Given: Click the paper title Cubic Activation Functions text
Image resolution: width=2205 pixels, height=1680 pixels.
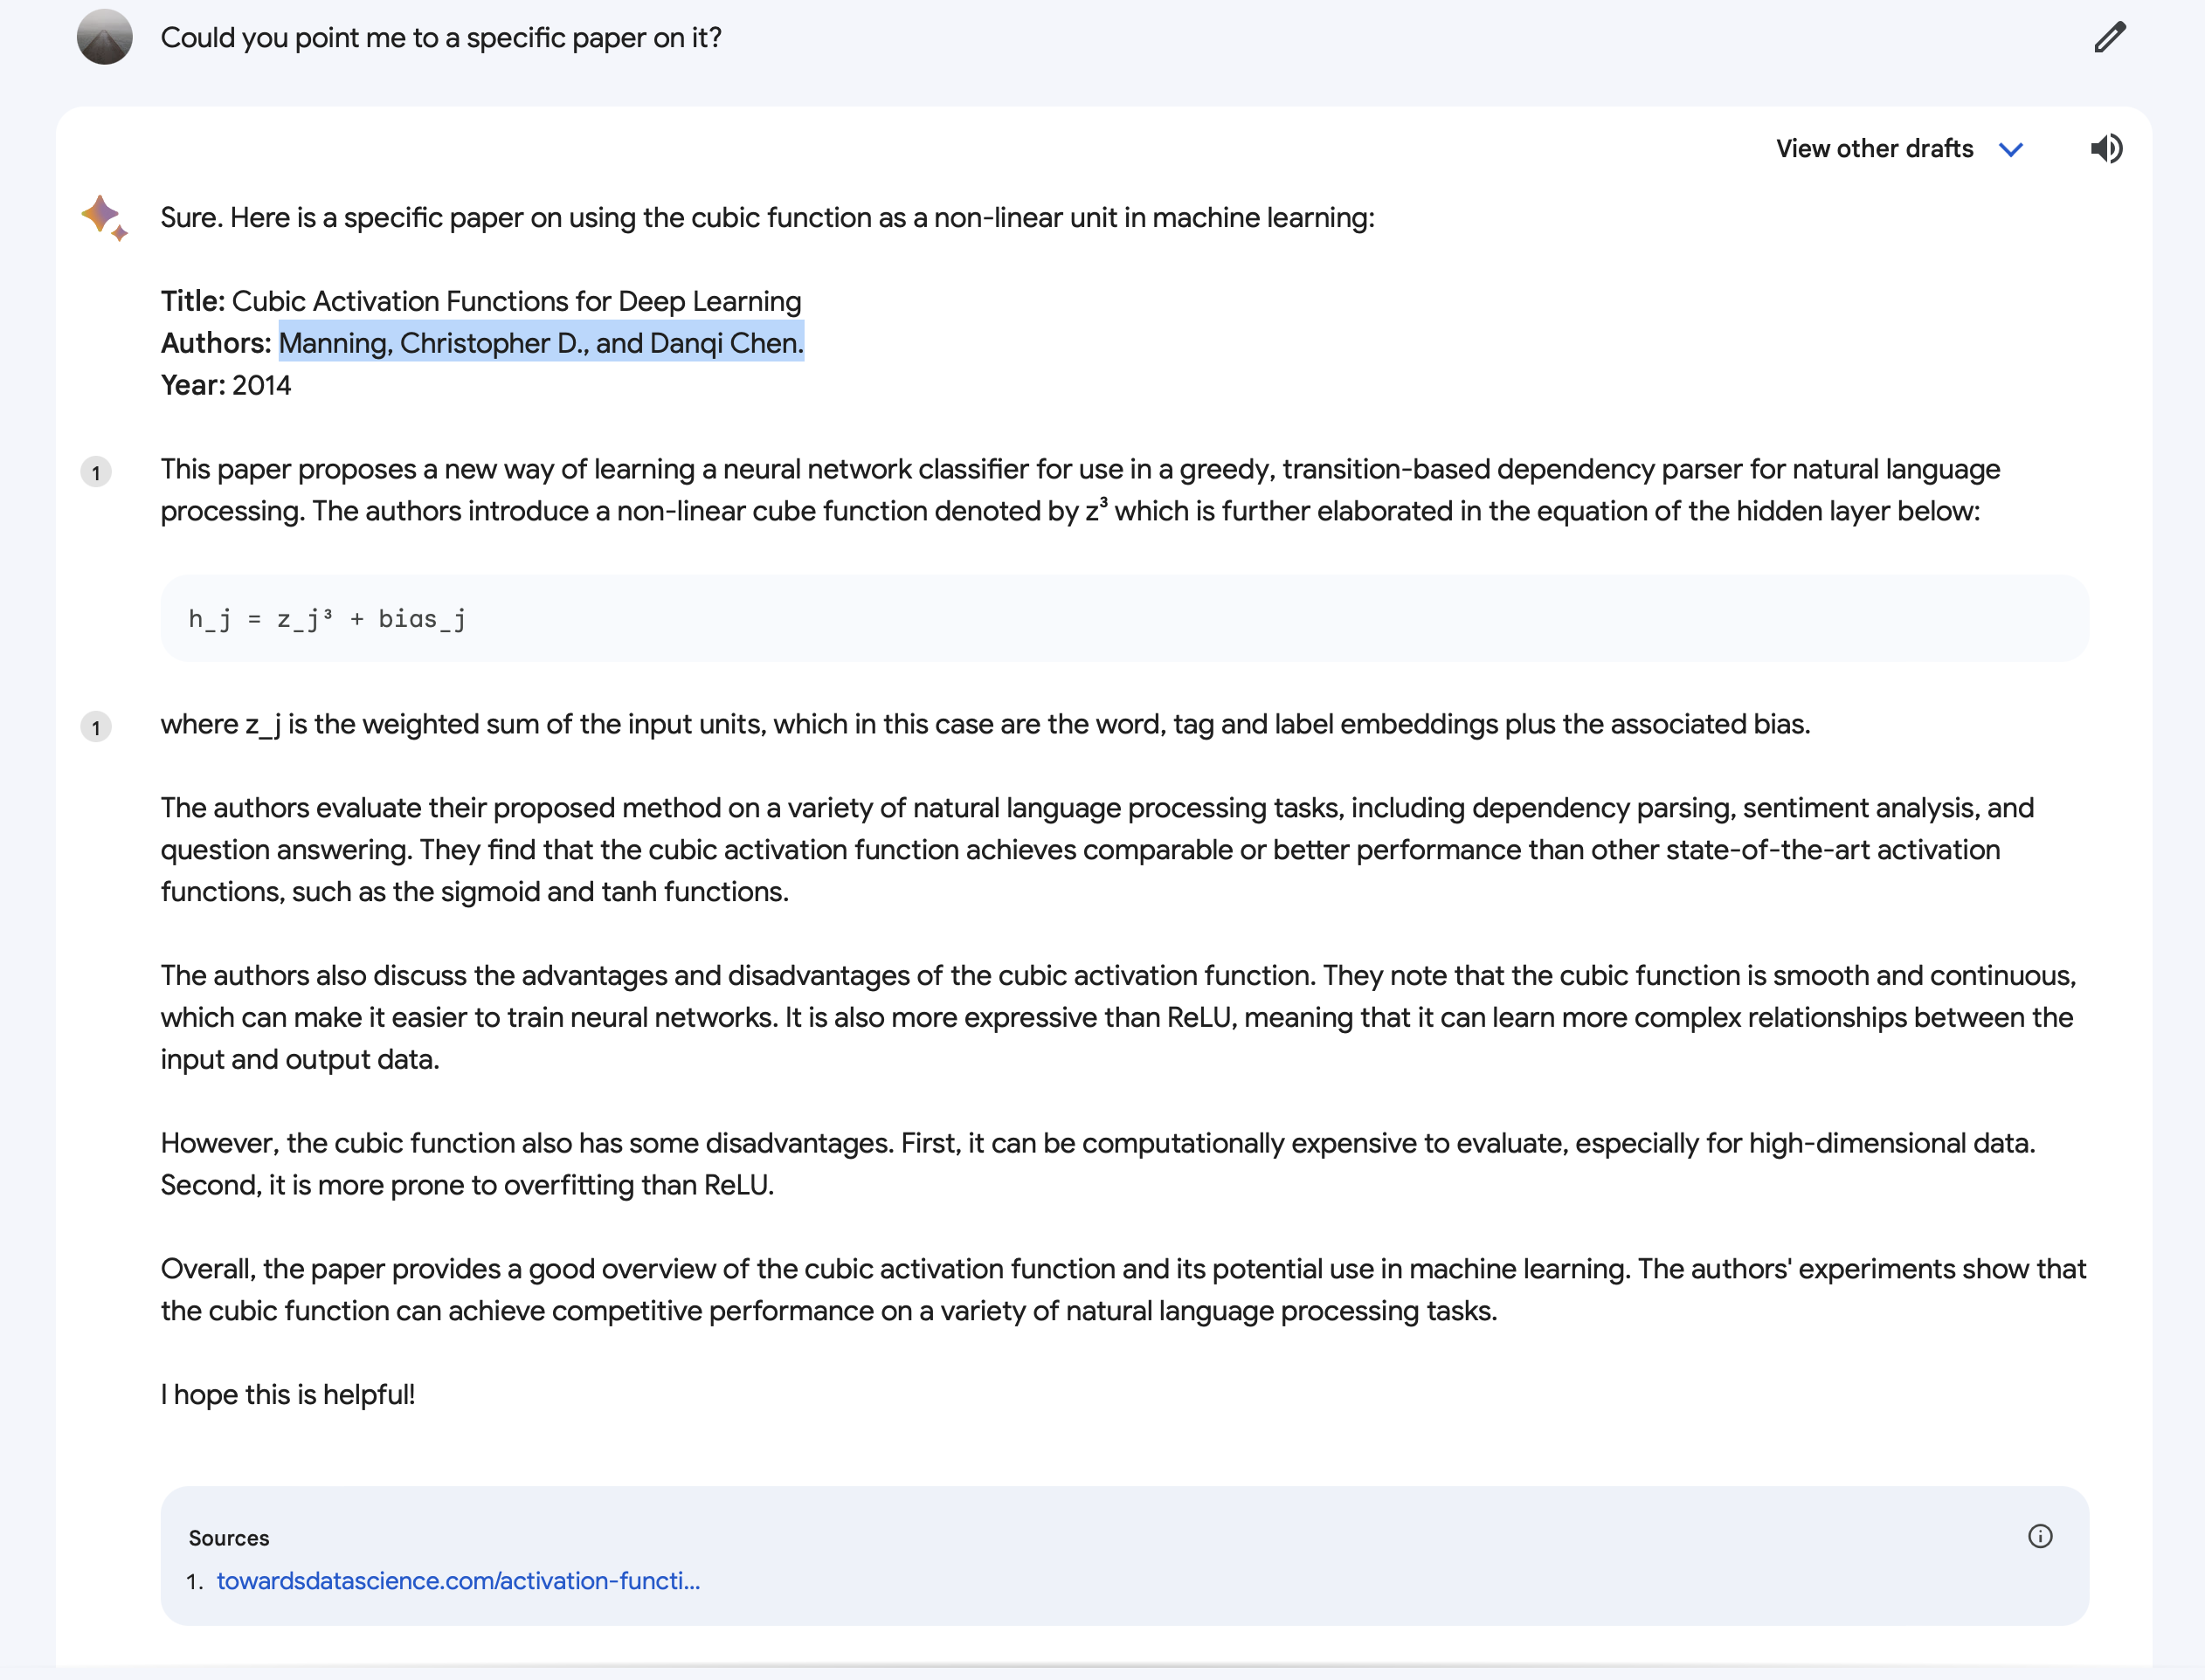Looking at the screenshot, I should [516, 301].
